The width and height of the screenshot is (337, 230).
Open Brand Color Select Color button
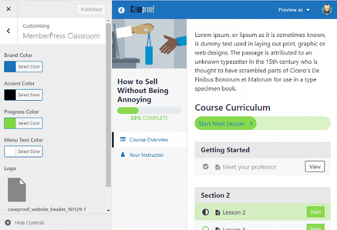point(29,67)
